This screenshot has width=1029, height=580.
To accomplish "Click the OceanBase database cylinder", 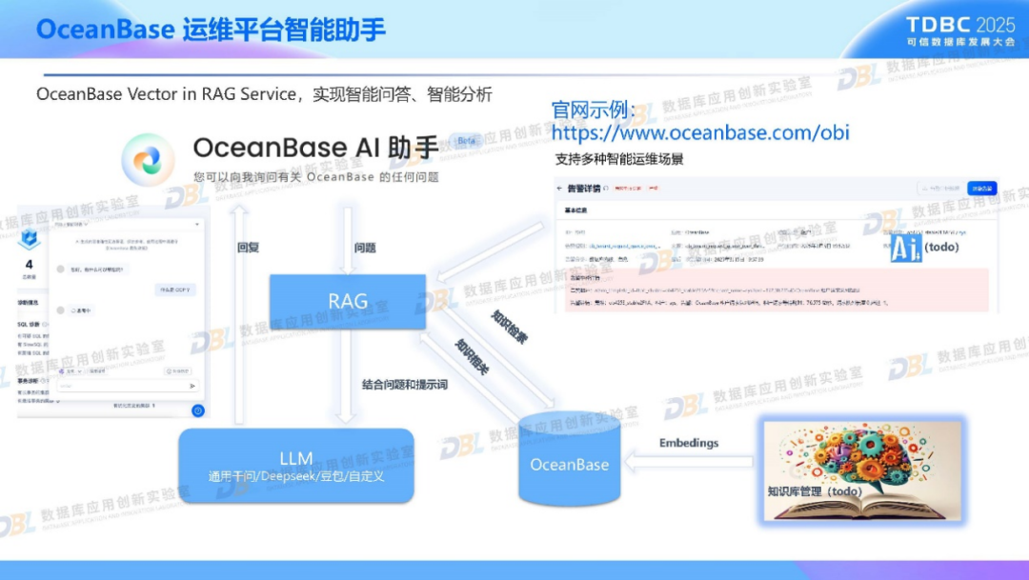I will point(569,460).
